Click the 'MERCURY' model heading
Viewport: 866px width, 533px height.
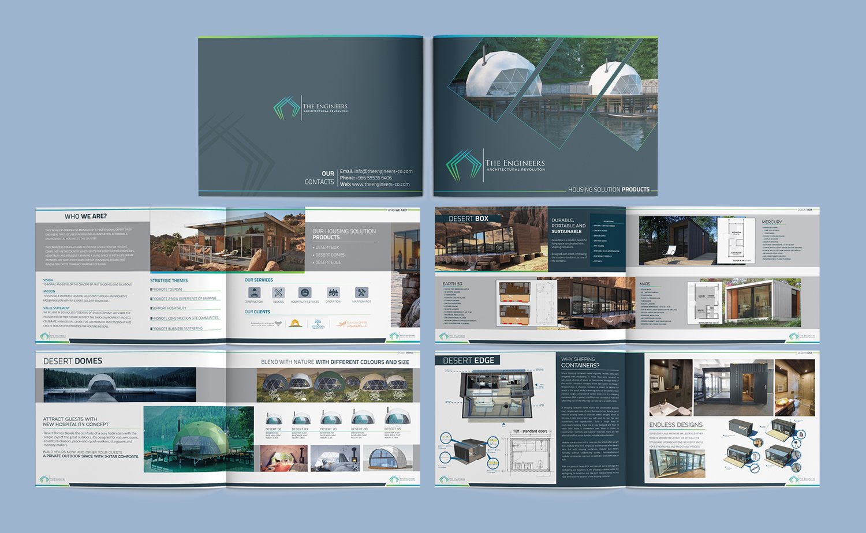click(x=771, y=222)
